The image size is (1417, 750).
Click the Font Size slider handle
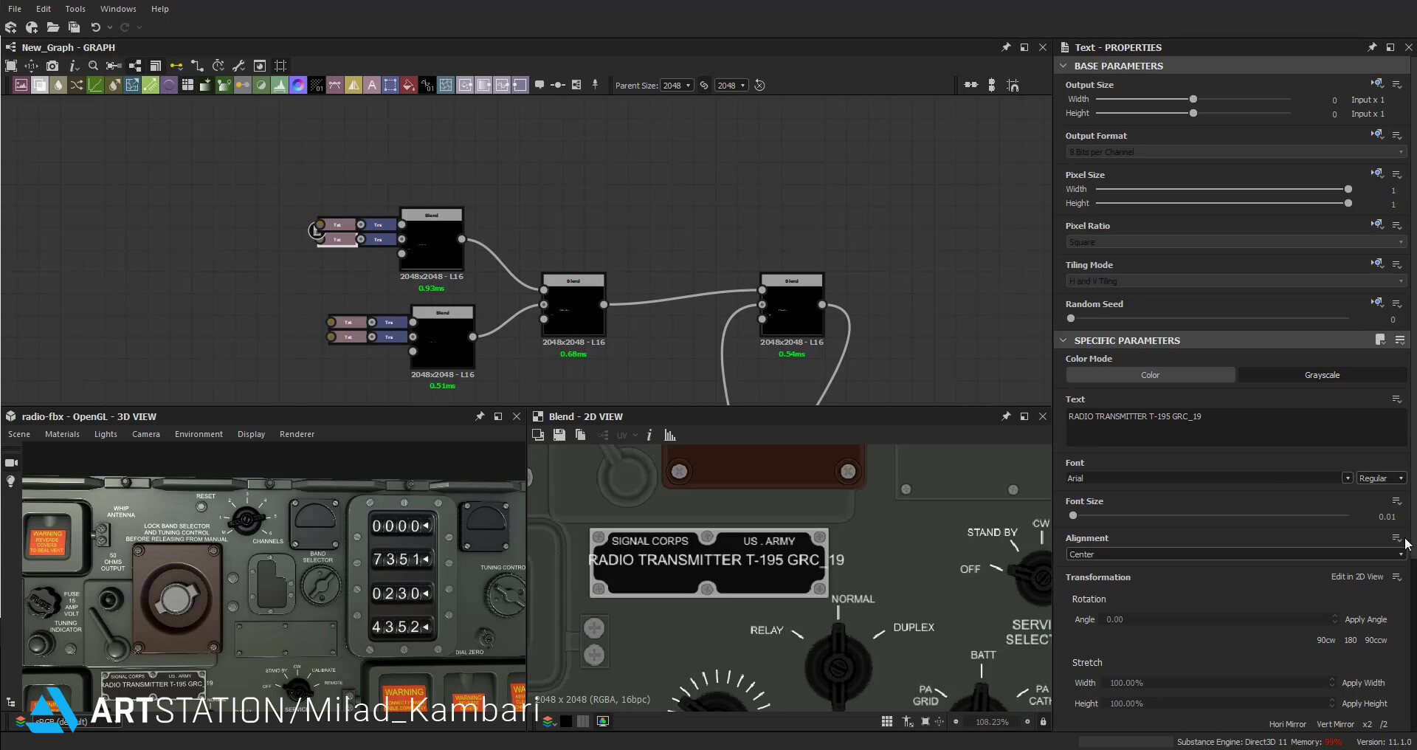1073,516
